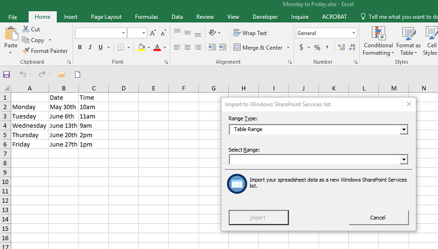Viewport: 438px width, 249px height.
Task: Open Conditional Formatting menu
Action: point(378,41)
